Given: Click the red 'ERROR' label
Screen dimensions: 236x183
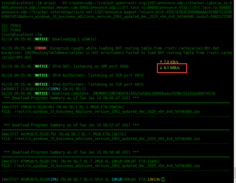Looking at the screenshot, I should click(x=40, y=48).
